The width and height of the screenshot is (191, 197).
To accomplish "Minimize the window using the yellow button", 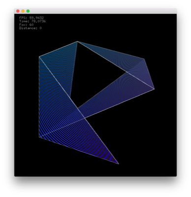I will [x=23, y=11].
